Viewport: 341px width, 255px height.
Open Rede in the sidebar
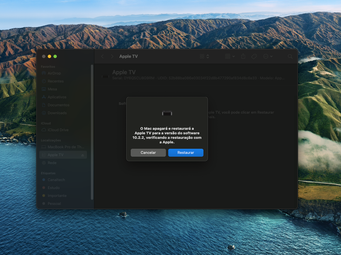pyautogui.click(x=63, y=163)
